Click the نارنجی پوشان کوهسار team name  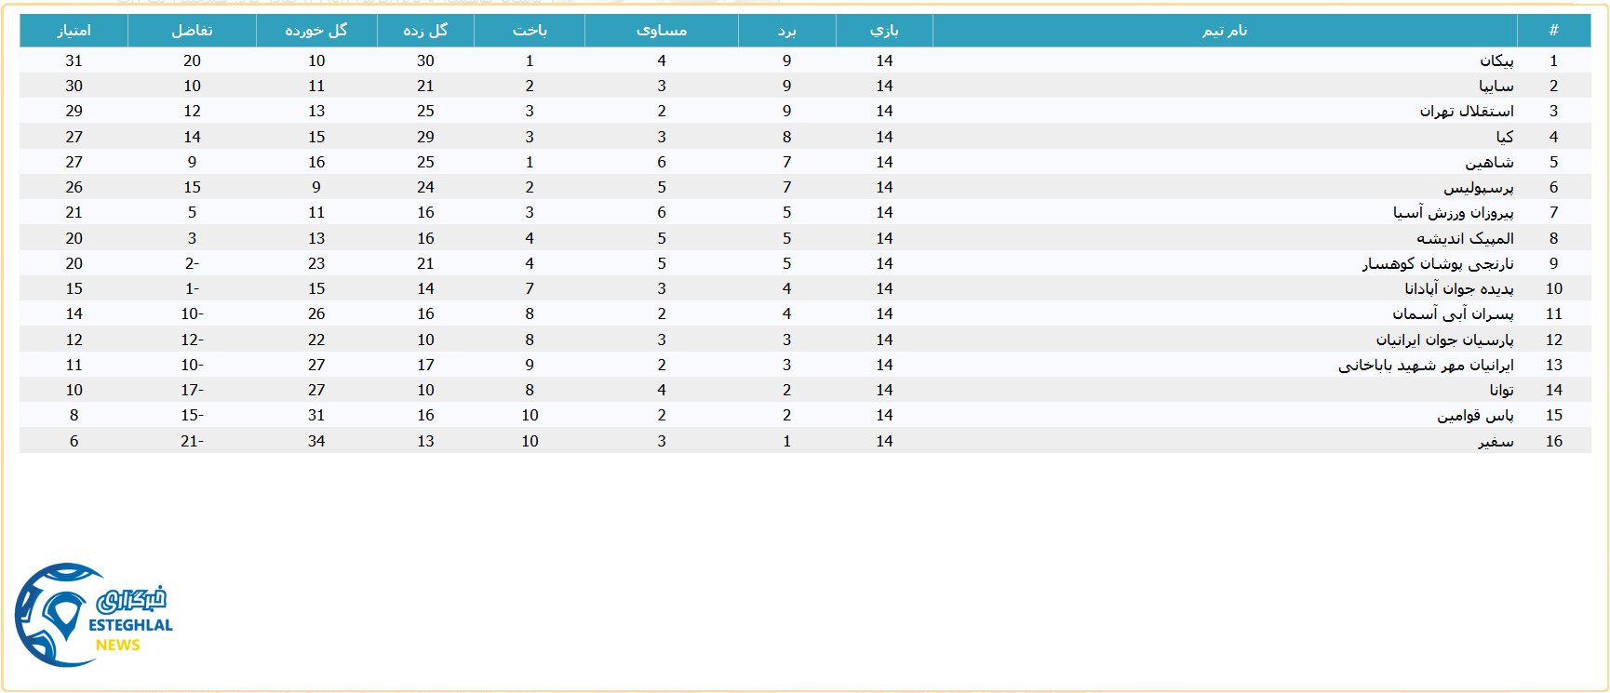click(x=1438, y=263)
